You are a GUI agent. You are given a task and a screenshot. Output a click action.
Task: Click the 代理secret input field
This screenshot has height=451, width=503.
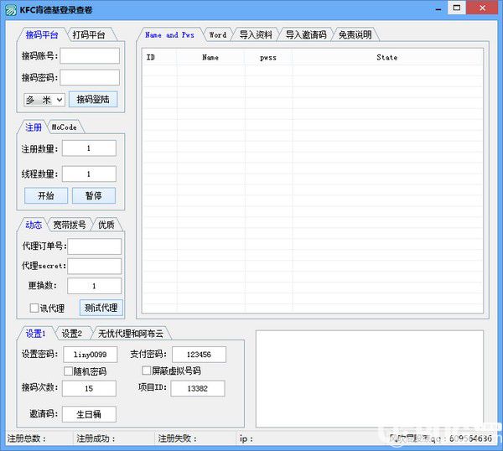point(94,267)
